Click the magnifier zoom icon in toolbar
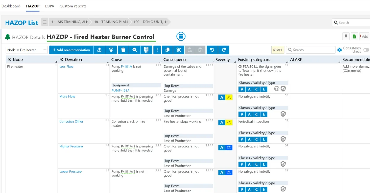Image resolution: width=370 pixels, height=193 pixels. (134, 50)
